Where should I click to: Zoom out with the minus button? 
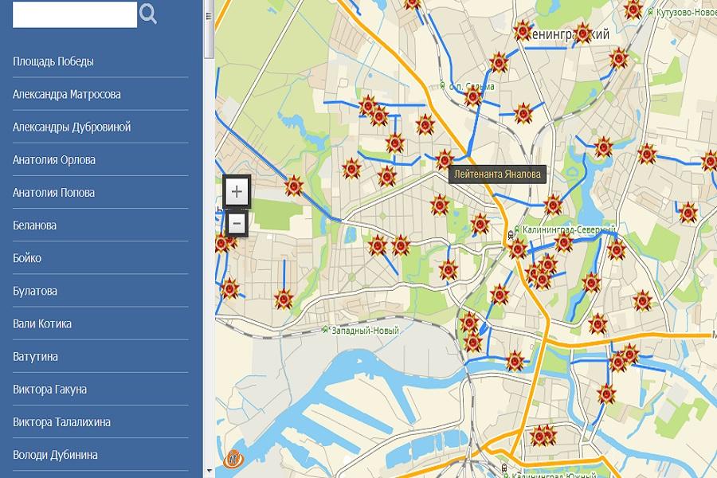237,225
